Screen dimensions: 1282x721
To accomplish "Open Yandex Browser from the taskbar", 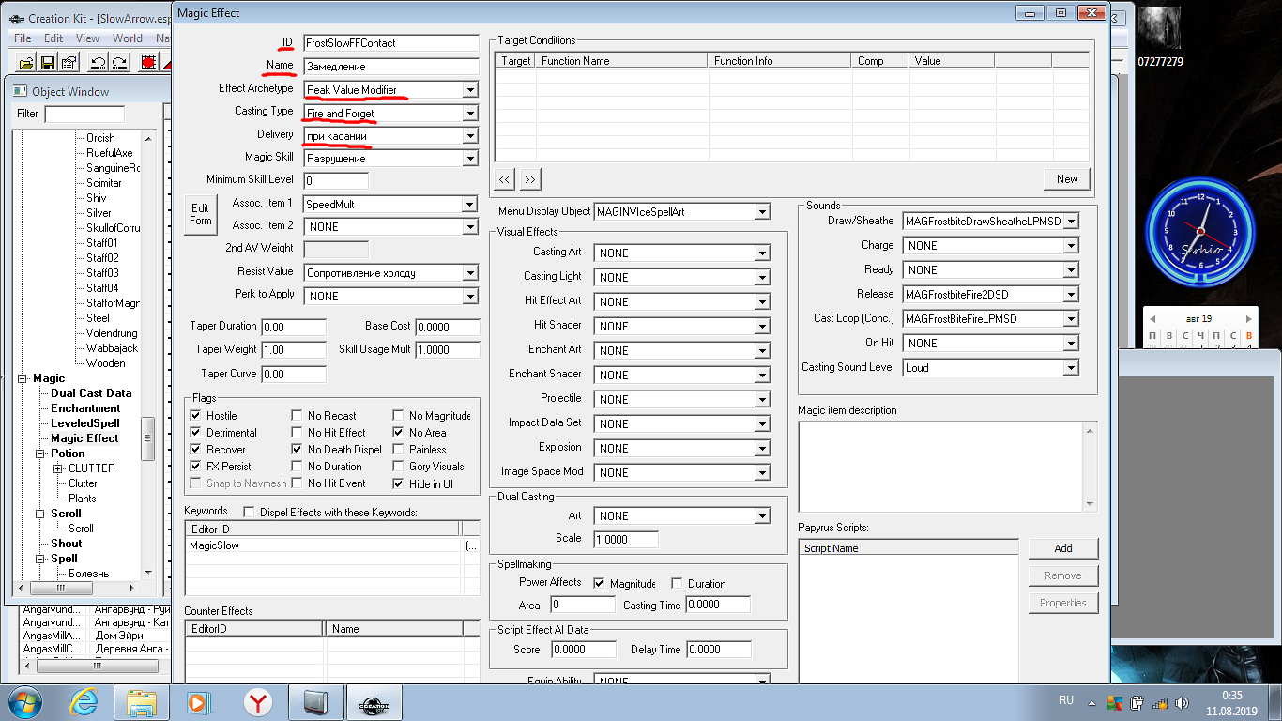I will [x=258, y=702].
